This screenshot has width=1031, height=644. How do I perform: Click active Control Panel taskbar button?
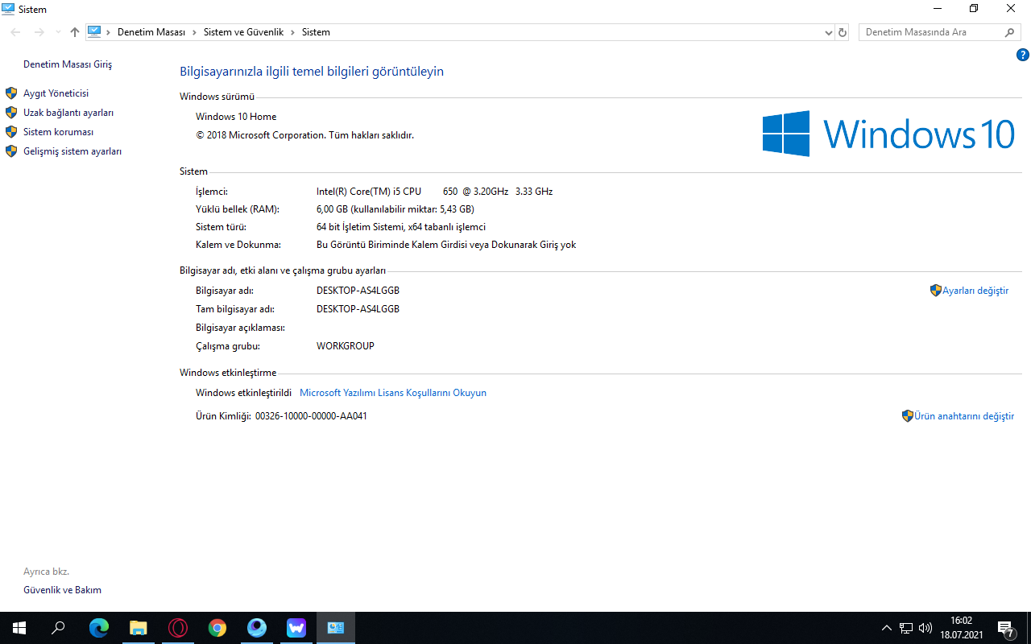click(336, 628)
